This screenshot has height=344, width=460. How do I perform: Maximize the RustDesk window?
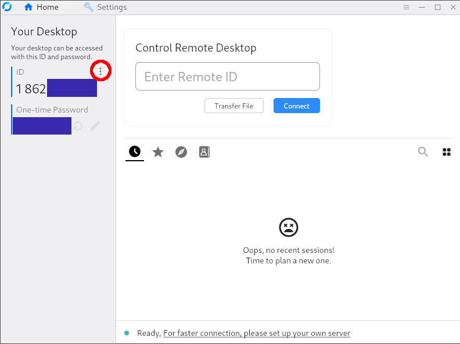(x=437, y=7)
